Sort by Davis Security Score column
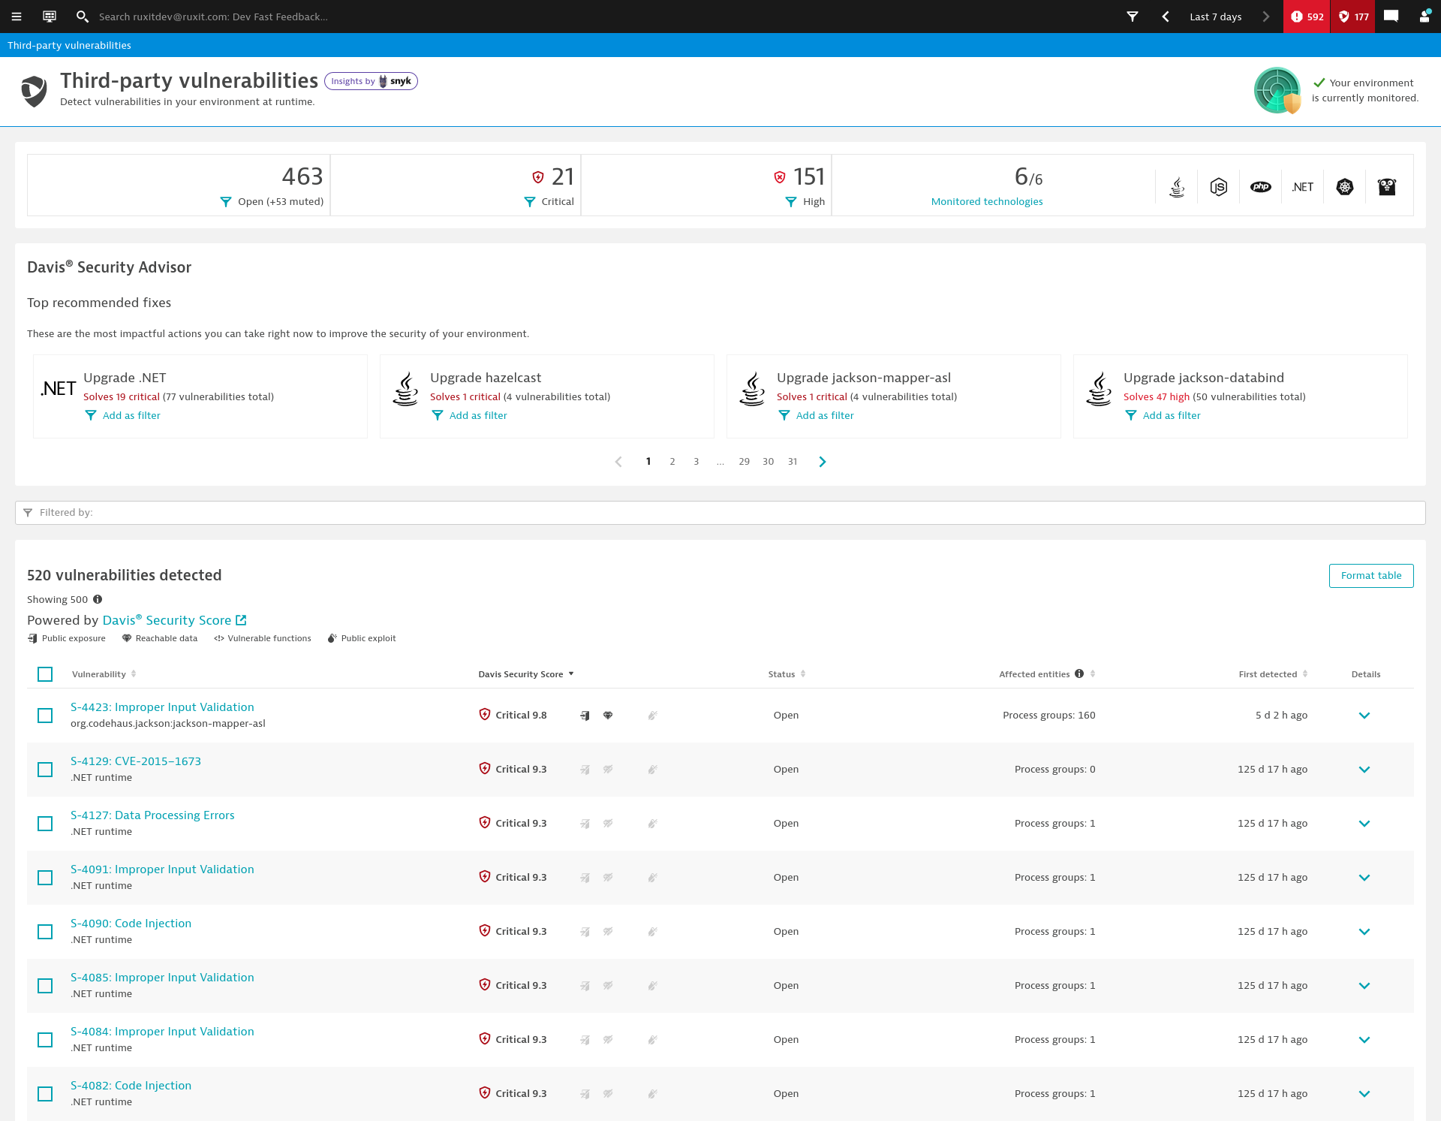This screenshot has height=1121, width=1441. coord(525,674)
